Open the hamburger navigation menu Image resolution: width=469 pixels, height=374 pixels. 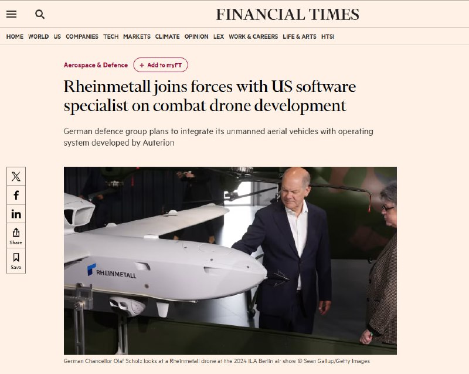[x=11, y=14]
